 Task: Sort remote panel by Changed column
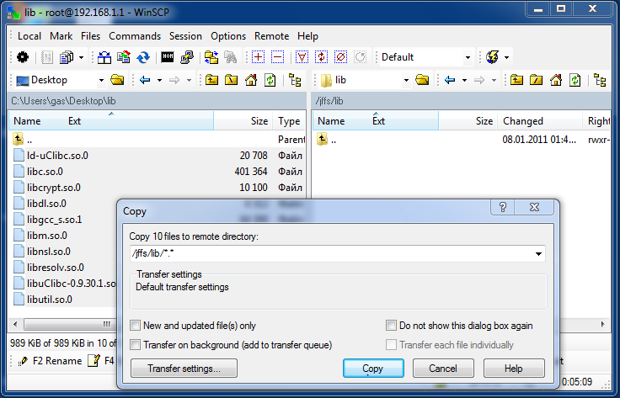pos(540,121)
